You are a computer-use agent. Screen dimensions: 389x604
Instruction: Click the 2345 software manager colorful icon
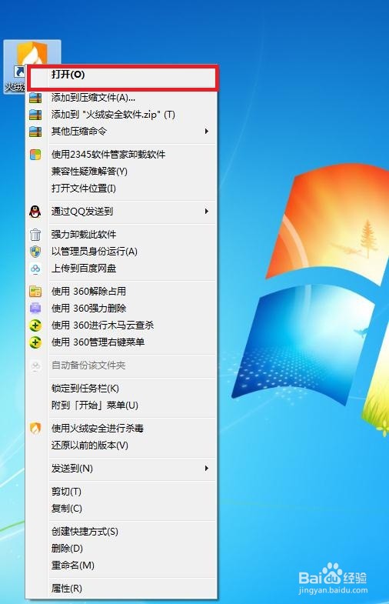coord(35,155)
